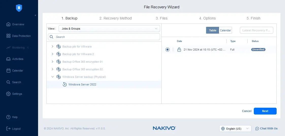Go to step 3. Files
Screen dimensions: 285x136
162,18
